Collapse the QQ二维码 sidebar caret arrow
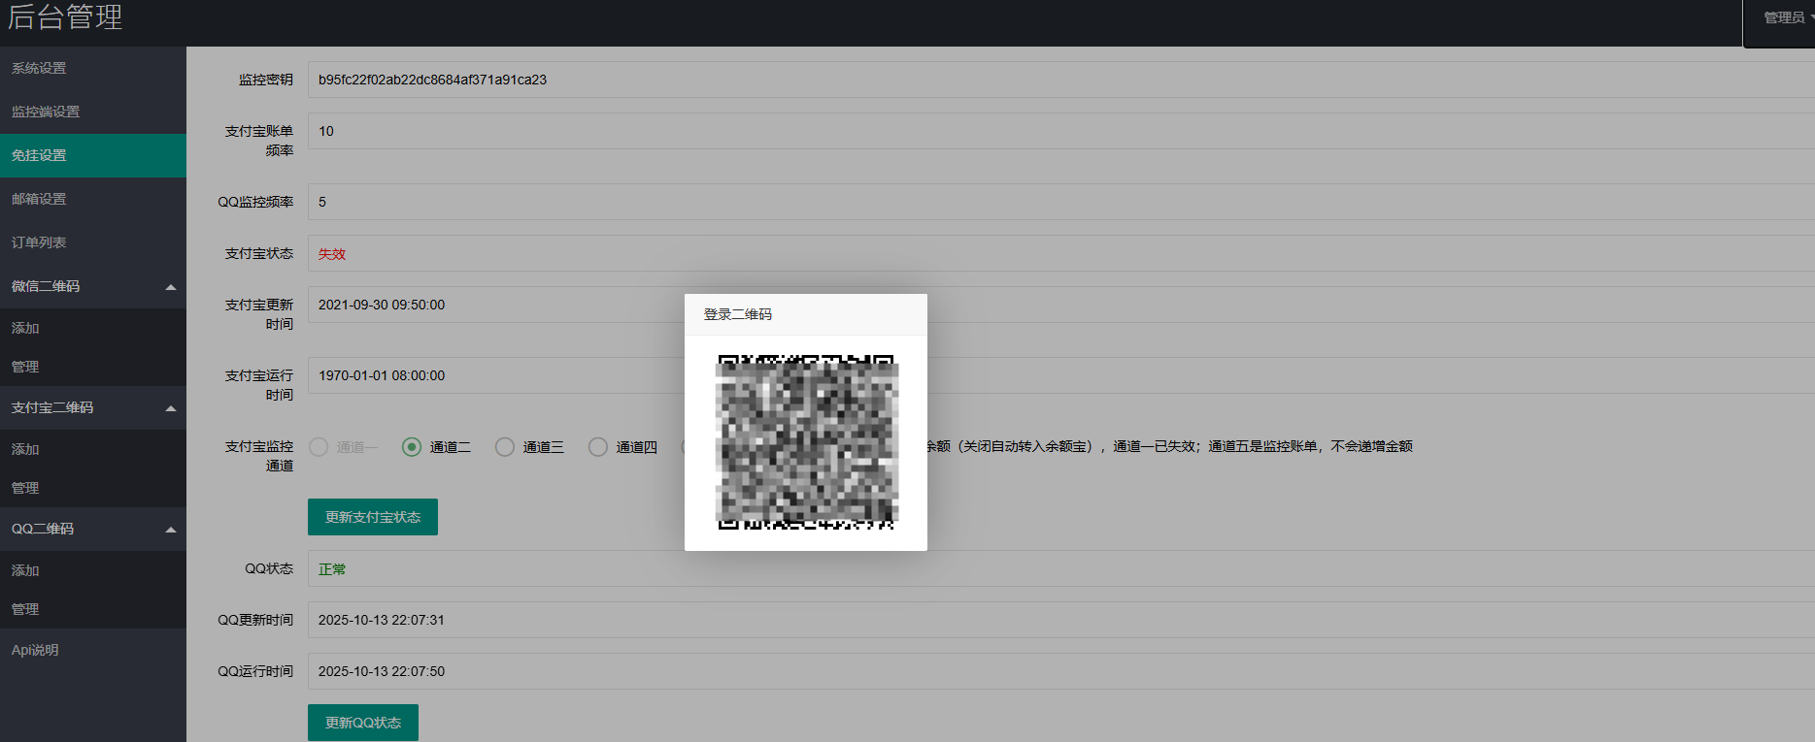 [171, 530]
